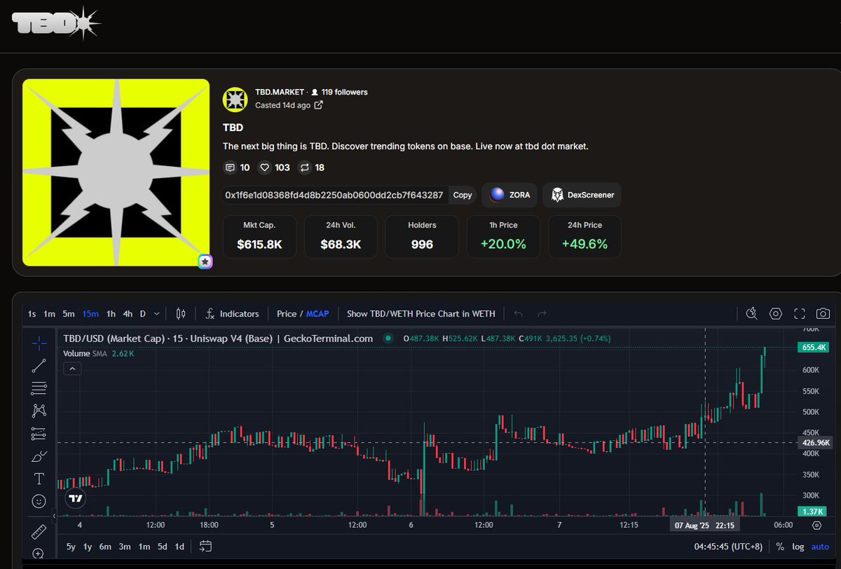
Task: Open the go-to-date calendar icon
Action: [205, 546]
